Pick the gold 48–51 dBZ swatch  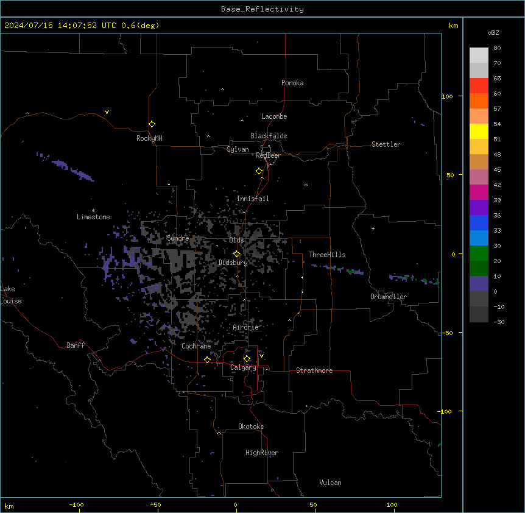pos(479,147)
